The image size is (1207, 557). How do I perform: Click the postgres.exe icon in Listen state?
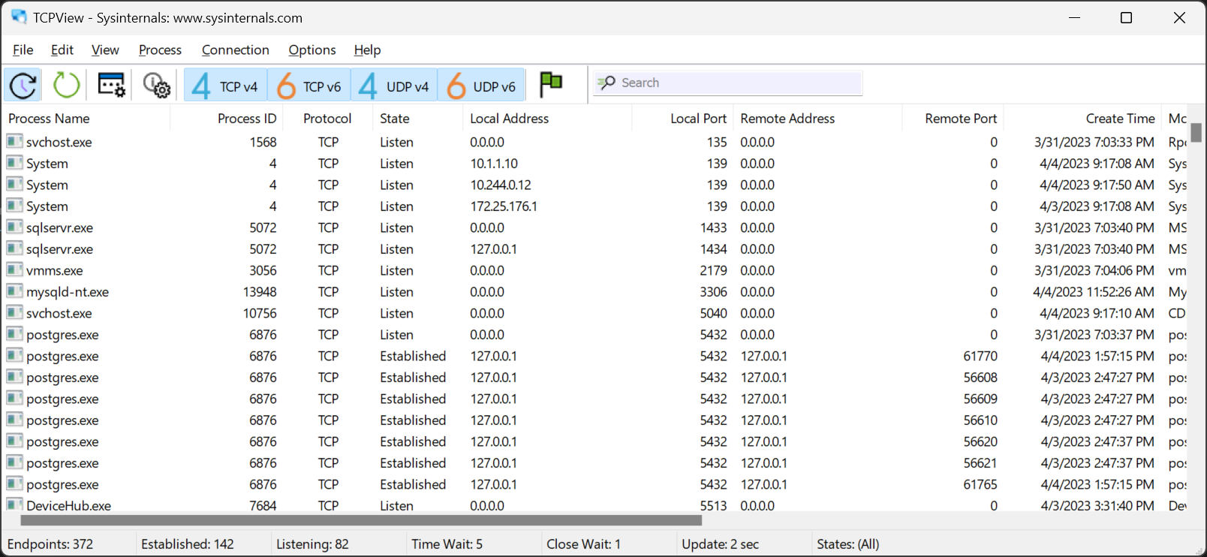[x=14, y=333]
